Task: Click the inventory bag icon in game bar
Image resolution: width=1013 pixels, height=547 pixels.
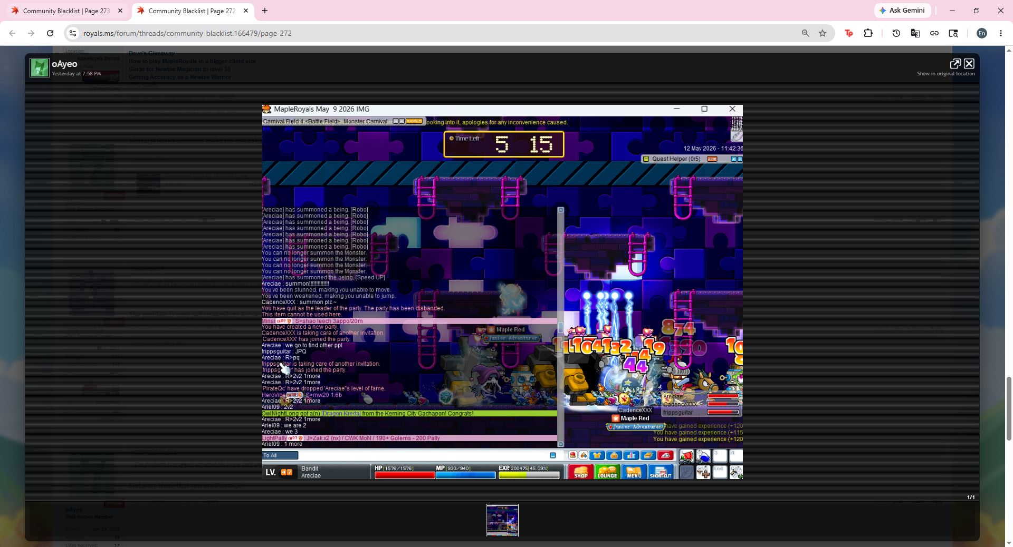Action: (614, 455)
